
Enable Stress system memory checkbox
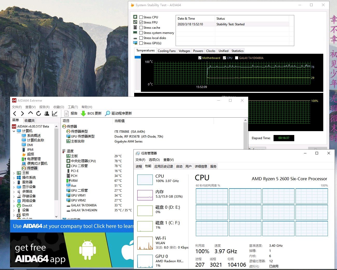coord(141,33)
